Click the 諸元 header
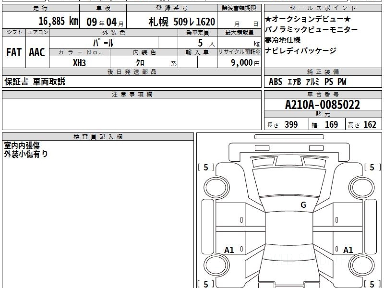 [323, 114]
